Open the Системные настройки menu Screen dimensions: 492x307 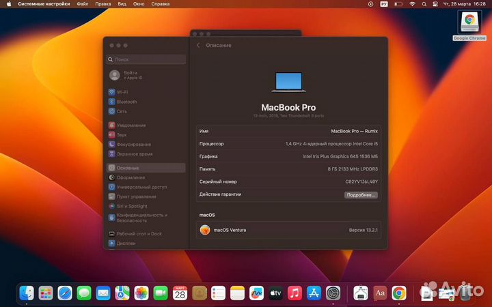pos(44,4)
